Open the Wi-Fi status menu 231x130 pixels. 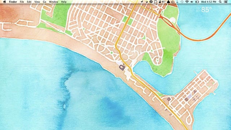click(x=187, y=2)
